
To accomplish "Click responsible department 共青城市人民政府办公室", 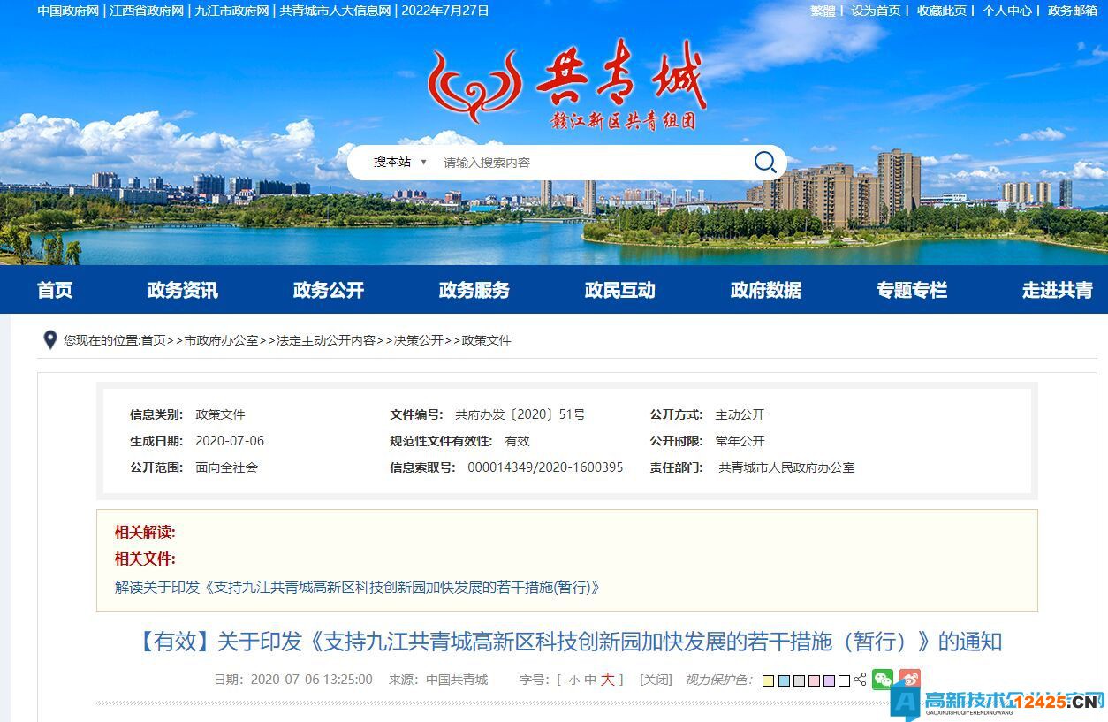I will [x=787, y=467].
